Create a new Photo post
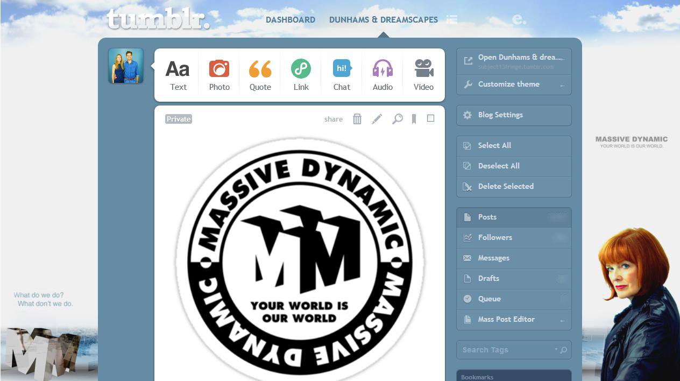The height and width of the screenshot is (381, 680). [219, 75]
